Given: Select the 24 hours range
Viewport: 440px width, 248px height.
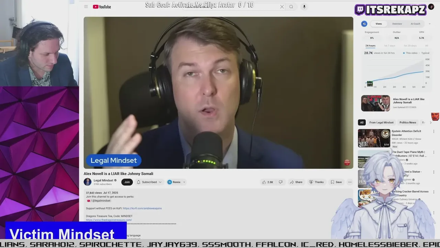Looking at the screenshot, I should pos(370,45).
